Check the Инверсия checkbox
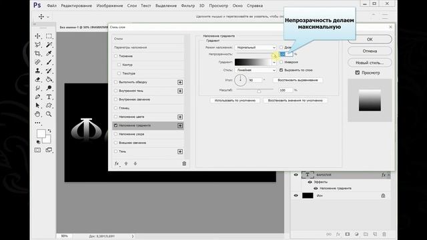Viewport: 427px width, 240px height. coord(282,62)
